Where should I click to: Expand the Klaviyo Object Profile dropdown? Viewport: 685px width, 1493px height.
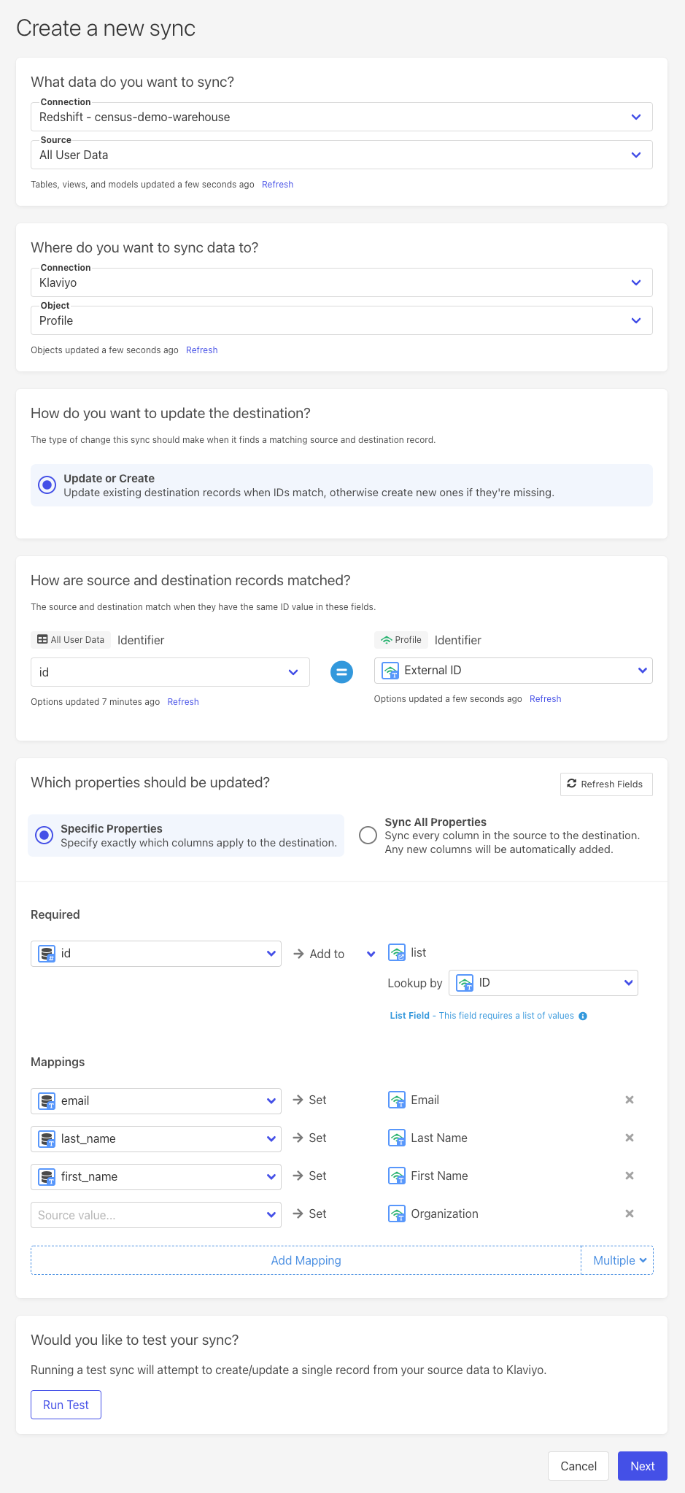tap(341, 320)
